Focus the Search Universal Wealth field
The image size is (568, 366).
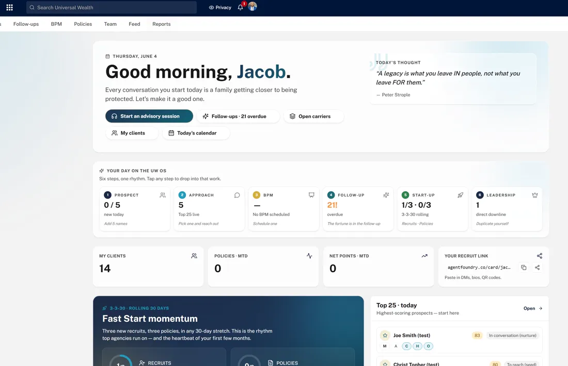(x=112, y=7)
